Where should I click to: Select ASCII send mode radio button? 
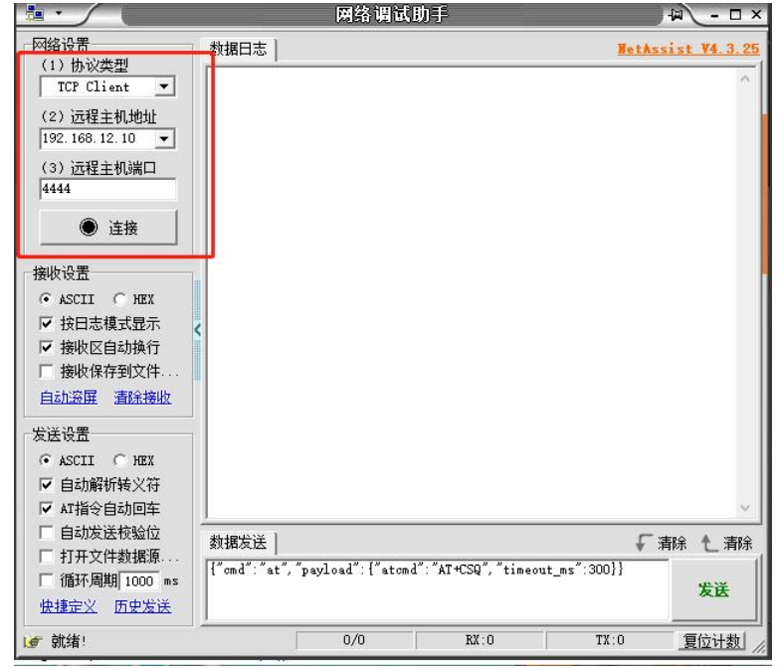[x=46, y=461]
